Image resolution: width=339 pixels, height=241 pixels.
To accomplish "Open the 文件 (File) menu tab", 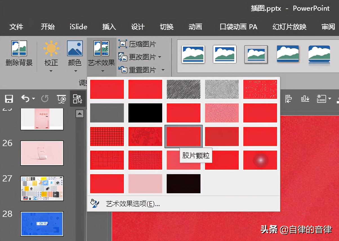I will point(16,27).
